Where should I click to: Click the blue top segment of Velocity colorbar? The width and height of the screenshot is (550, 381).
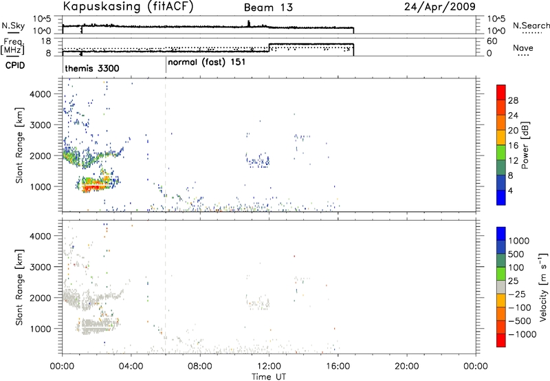[501, 234]
